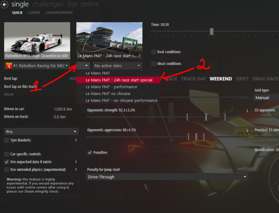Open the track thumbnail's three-dot menu
Screen dimensions: 279x213
139,56
